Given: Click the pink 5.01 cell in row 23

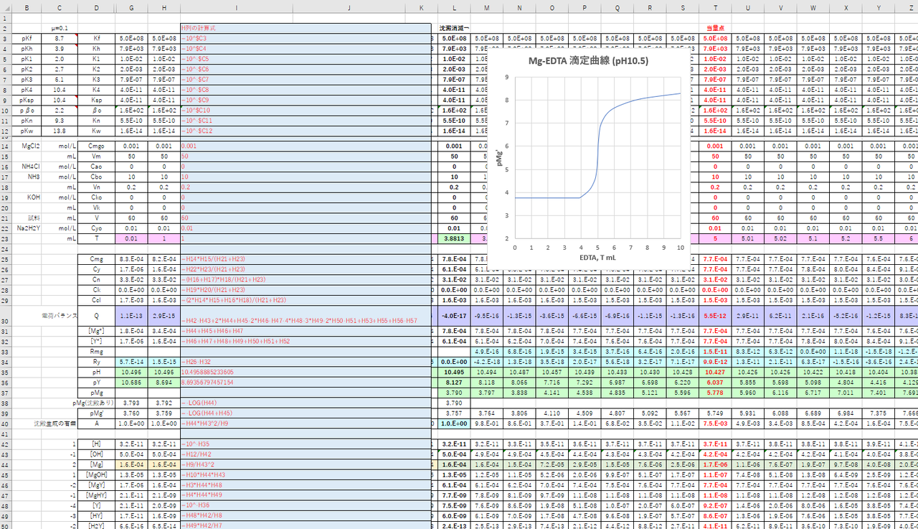Looking at the screenshot, I should (748, 238).
